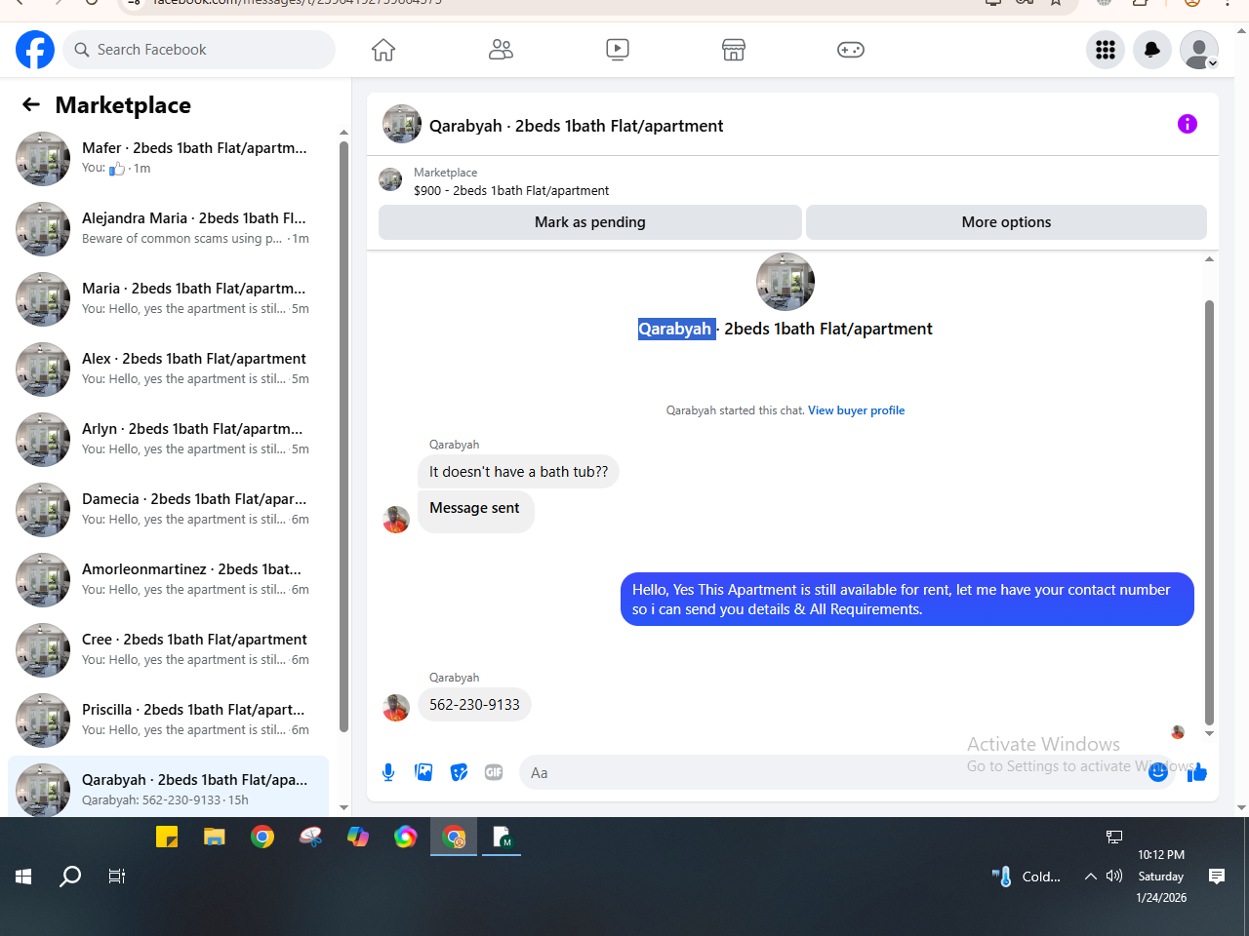Open the account profile avatar menu
Screen dimensions: 1249x936
point(1199,50)
